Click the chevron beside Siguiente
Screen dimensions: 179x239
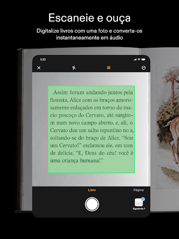pos(145,209)
